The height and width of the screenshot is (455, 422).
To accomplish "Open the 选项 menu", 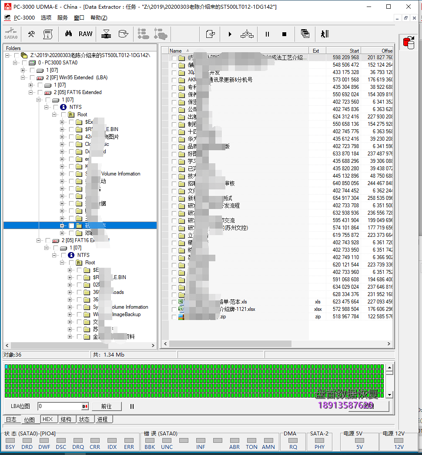I will [x=46, y=18].
